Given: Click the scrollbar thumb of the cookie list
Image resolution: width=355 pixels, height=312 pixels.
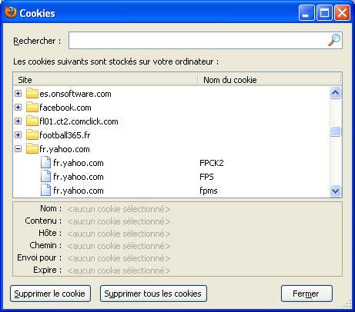Looking at the screenshot, I should pyautogui.click(x=335, y=131).
